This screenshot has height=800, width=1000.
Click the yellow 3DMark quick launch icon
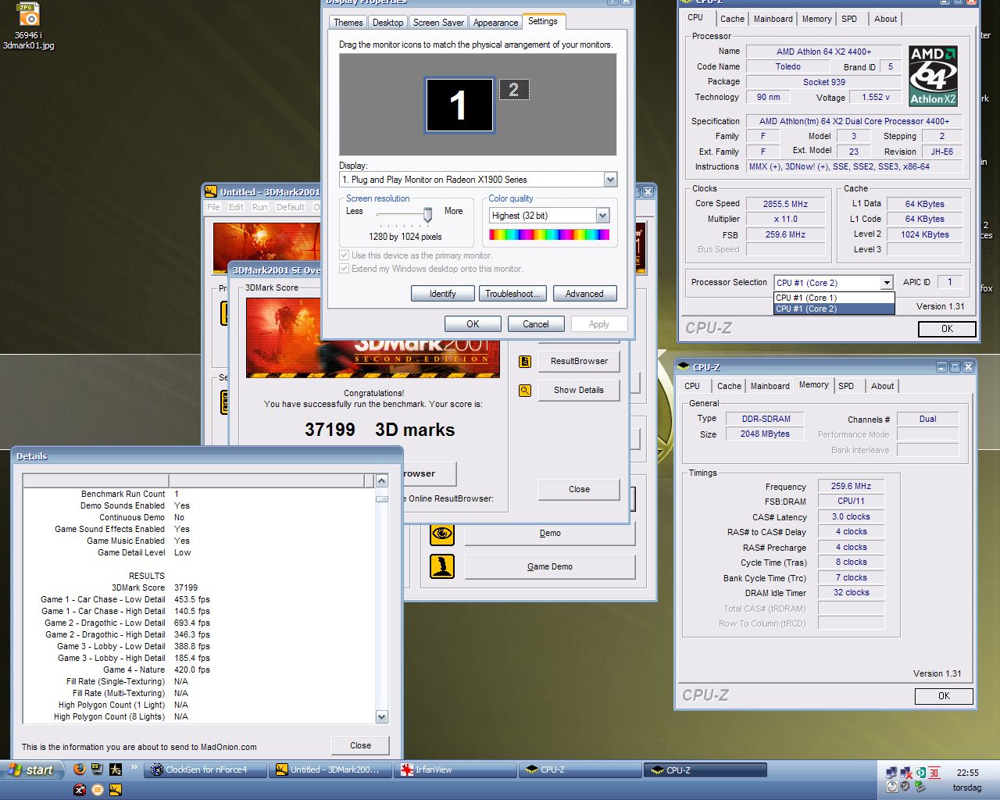(116, 789)
